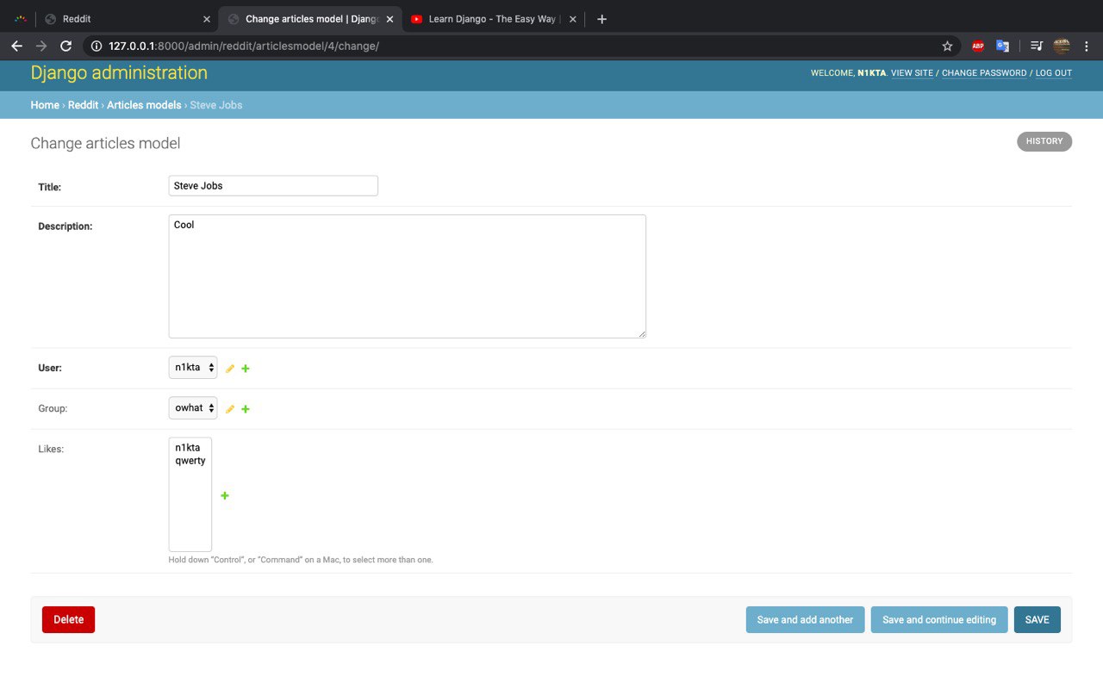This screenshot has height=689, width=1103.
Task: Click the red Delete button
Action: coord(69,619)
